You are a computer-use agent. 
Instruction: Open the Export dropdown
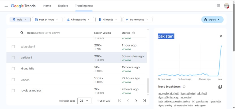coord(212,19)
